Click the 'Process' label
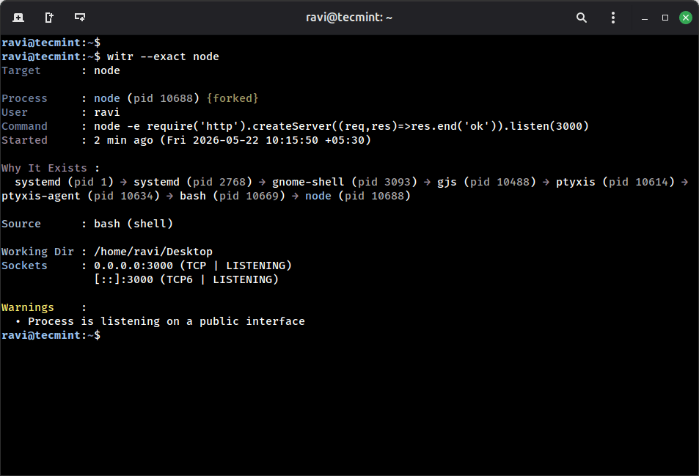This screenshot has width=699, height=476. click(x=24, y=98)
